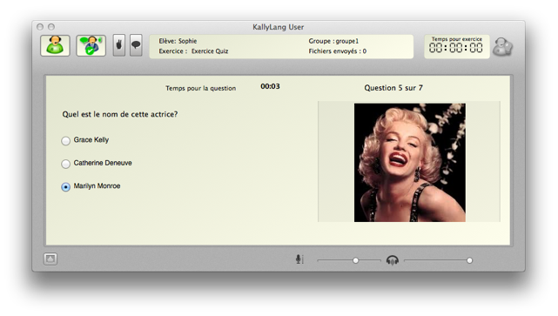Click the 00:03 question timer
Screen dimensions: 558x316
pos(270,86)
